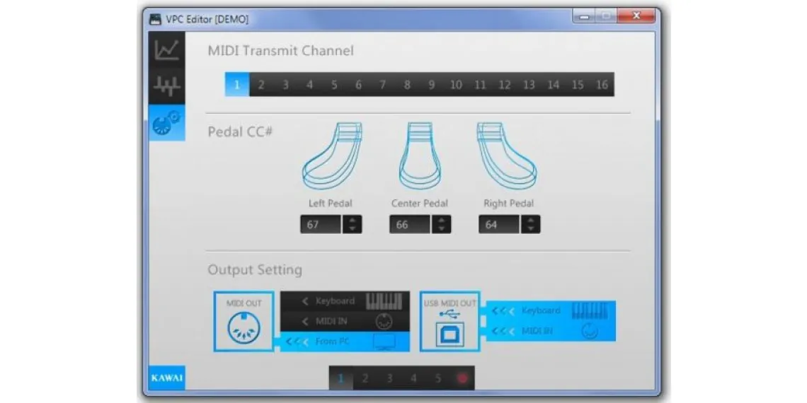Adjust Center Pedal CC stepper arrows
This screenshot has height=403, width=807.
pos(441,224)
